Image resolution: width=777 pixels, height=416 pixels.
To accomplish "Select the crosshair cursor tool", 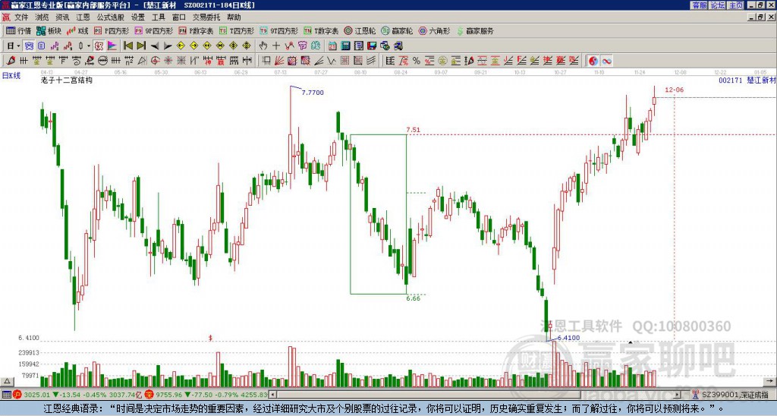I will (276, 46).
